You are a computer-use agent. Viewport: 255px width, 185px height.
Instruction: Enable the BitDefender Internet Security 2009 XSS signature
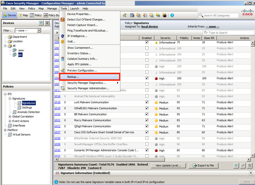click(147, 138)
